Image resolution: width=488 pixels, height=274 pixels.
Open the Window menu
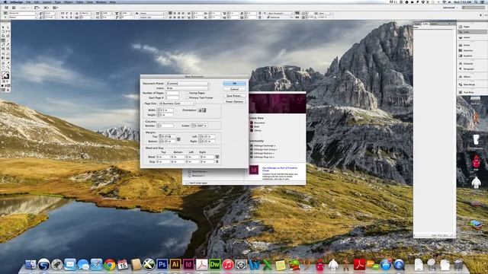point(101,2)
